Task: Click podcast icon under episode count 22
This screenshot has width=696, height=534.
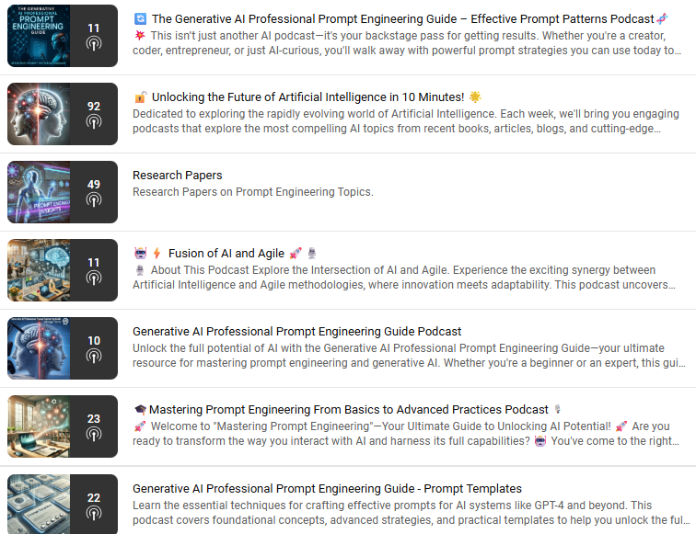Action: pyautogui.click(x=94, y=513)
